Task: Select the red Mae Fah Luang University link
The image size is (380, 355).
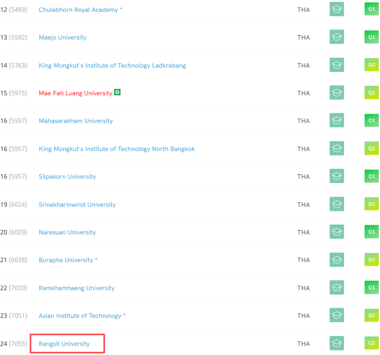Action: point(75,93)
